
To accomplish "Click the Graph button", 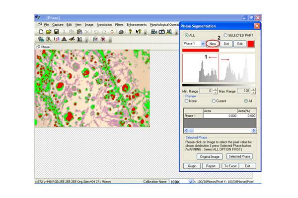I will 192,166.
